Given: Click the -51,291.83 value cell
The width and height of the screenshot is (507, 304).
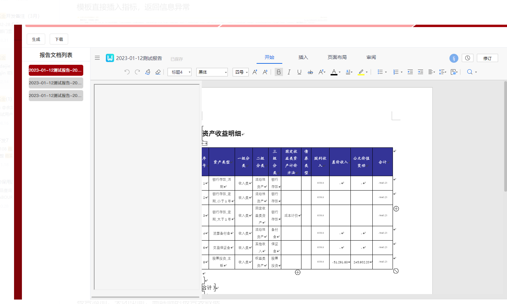Looking at the screenshot, I should click(340, 262).
